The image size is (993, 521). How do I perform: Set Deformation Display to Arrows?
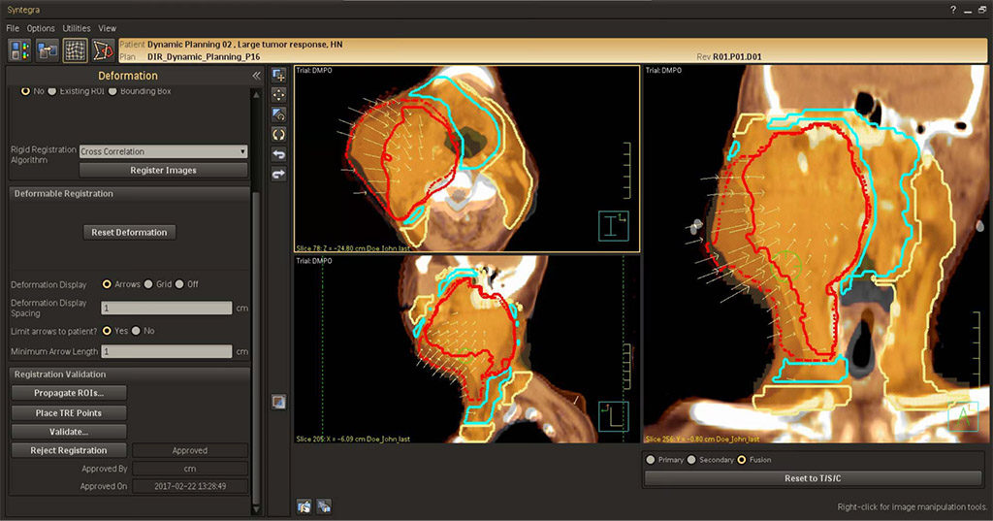(x=107, y=284)
